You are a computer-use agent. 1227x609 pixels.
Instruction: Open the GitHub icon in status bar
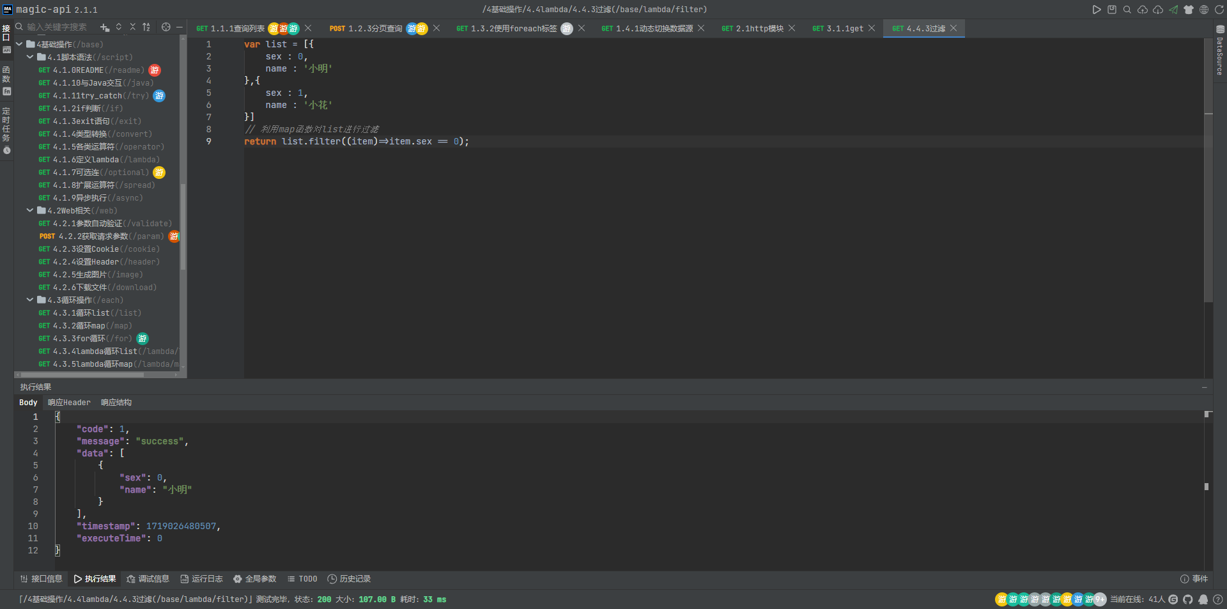pos(1188,599)
